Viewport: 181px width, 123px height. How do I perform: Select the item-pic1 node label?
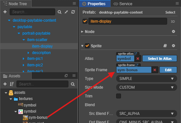35,59
